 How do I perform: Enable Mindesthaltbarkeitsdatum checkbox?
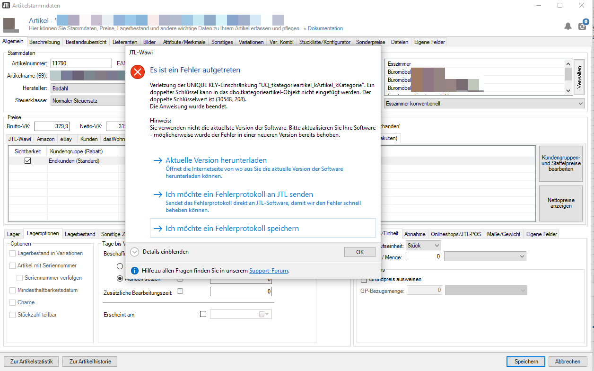point(13,290)
